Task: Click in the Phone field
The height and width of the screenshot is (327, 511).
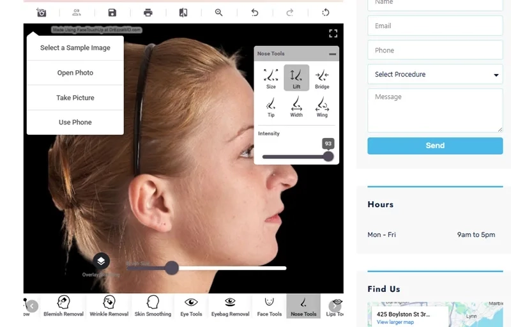Action: pos(435,50)
